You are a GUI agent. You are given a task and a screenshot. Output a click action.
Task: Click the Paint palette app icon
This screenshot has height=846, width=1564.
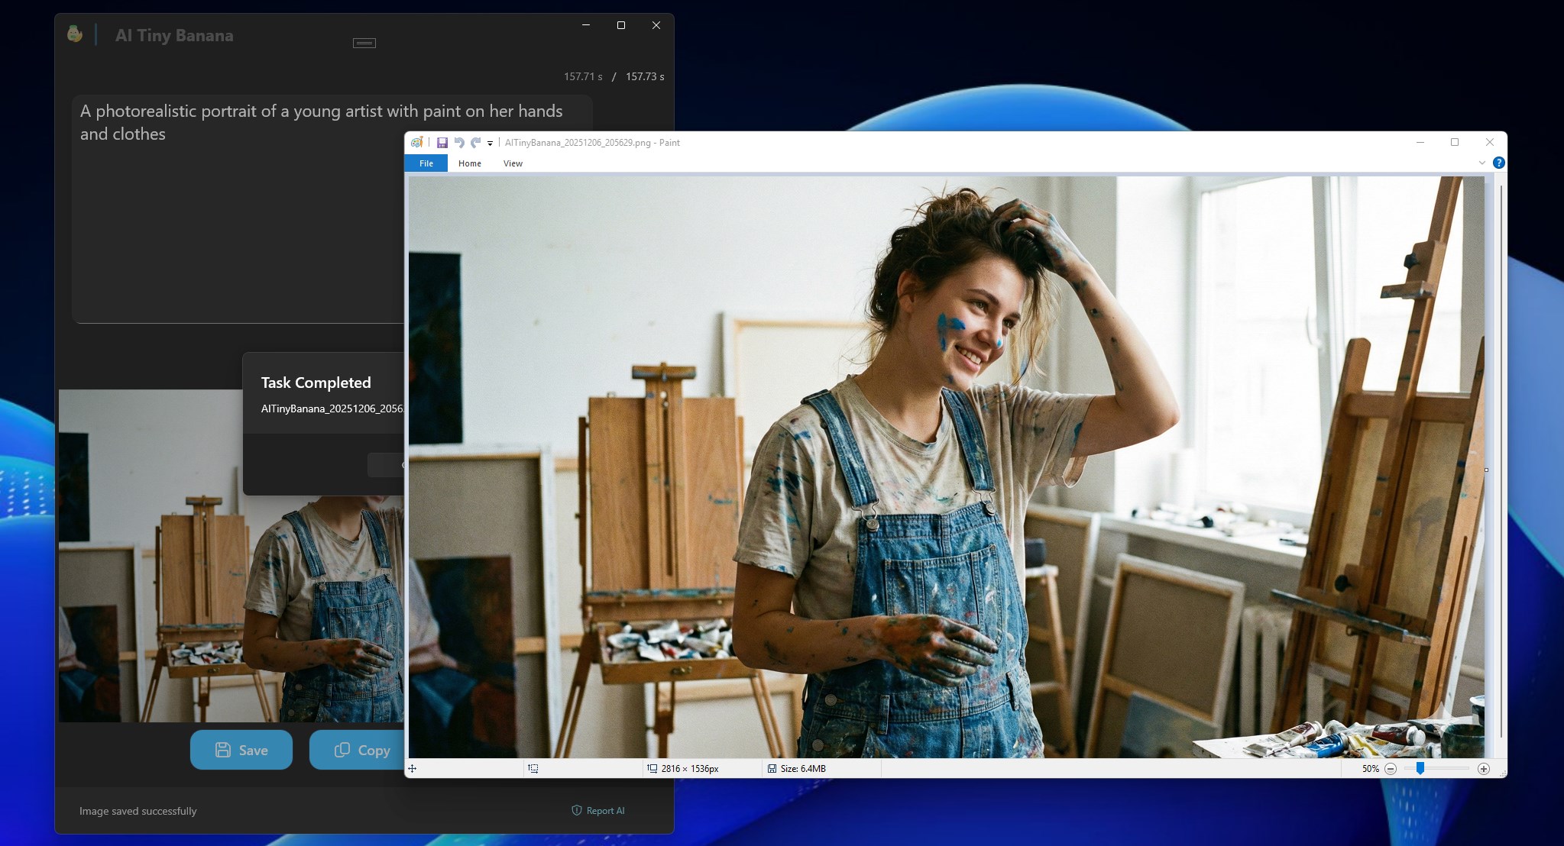(x=416, y=143)
